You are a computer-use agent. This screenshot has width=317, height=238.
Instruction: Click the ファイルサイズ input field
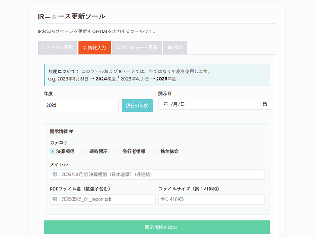coord(211,199)
